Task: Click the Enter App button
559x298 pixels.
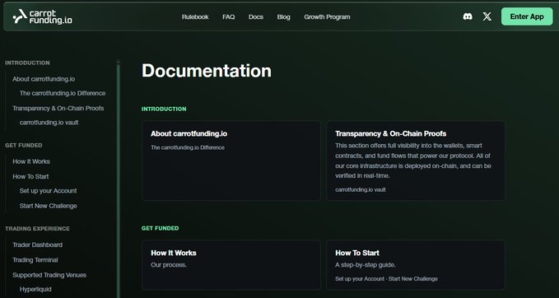Action: (527, 16)
